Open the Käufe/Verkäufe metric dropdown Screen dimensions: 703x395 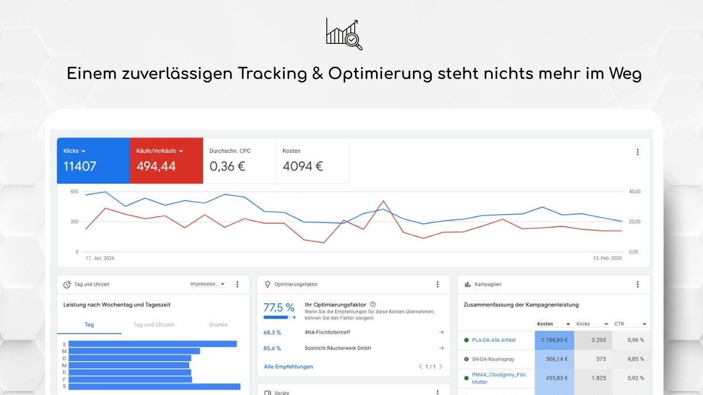[x=181, y=152]
